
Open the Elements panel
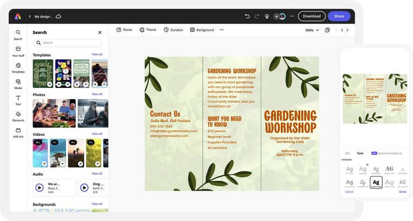(x=18, y=116)
